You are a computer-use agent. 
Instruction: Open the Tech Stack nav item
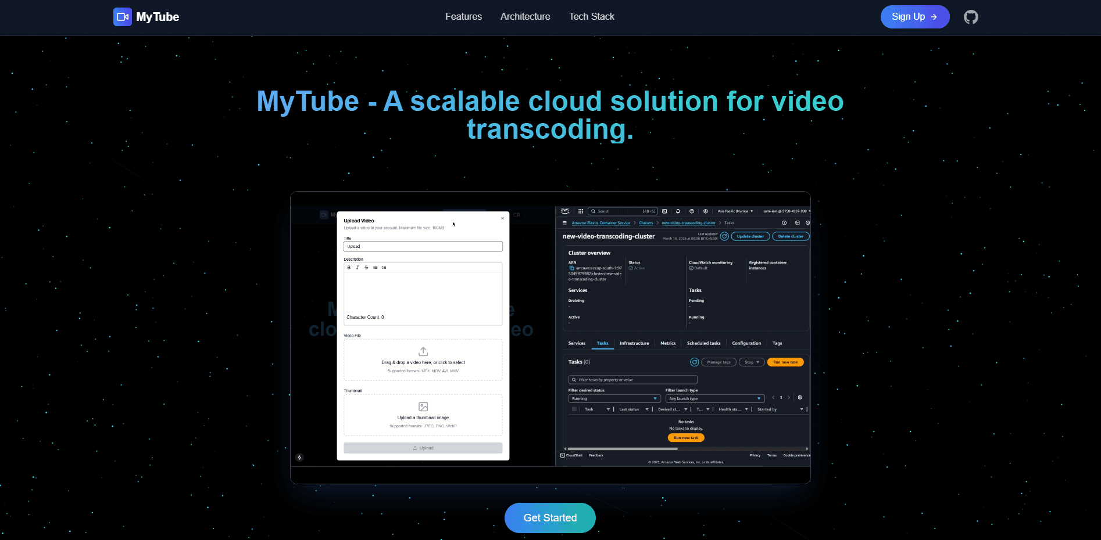(x=591, y=17)
